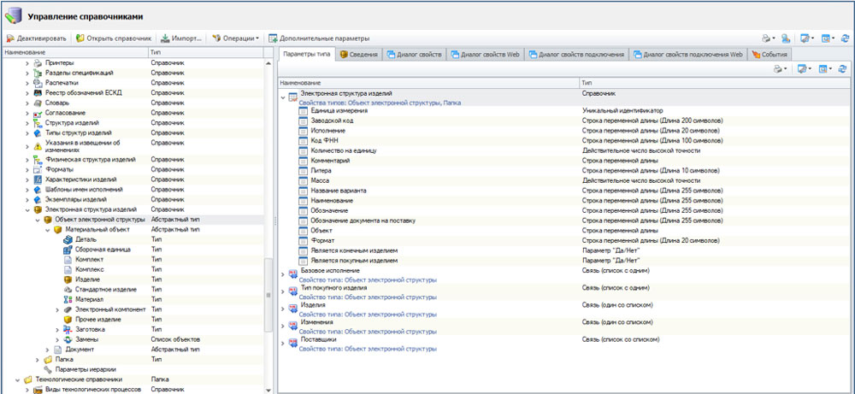
Task: Select the Материал icon in tree
Action: point(68,299)
